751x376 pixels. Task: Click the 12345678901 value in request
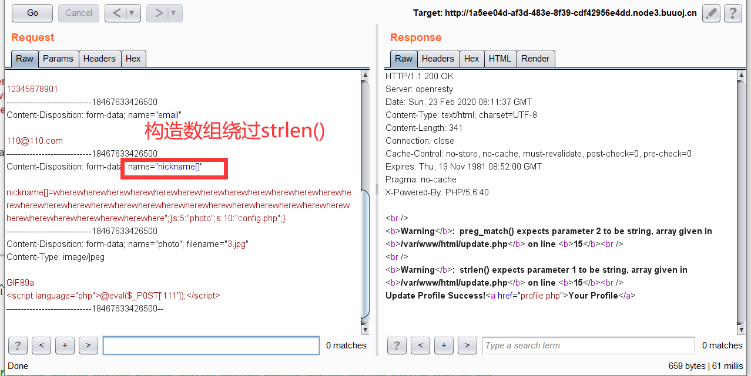(x=32, y=89)
